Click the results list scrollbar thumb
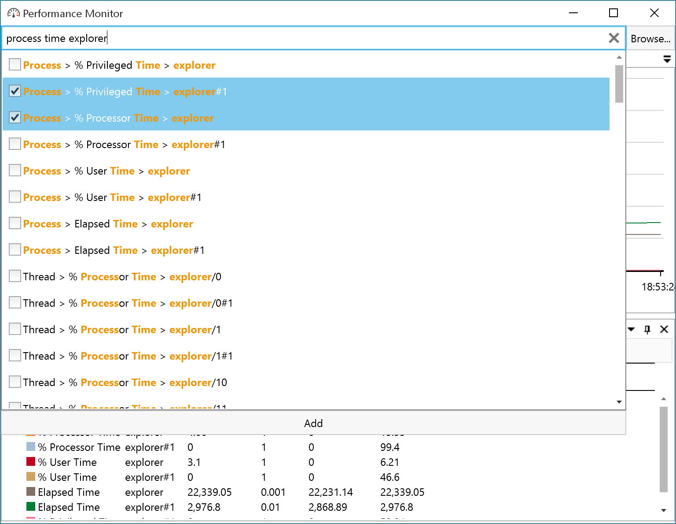 619,84
